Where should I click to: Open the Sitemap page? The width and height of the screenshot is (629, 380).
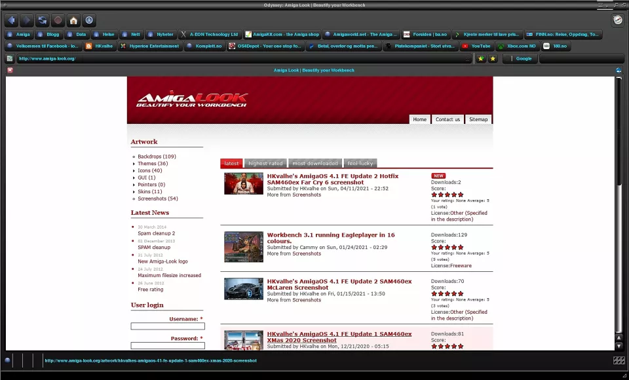pyautogui.click(x=478, y=119)
